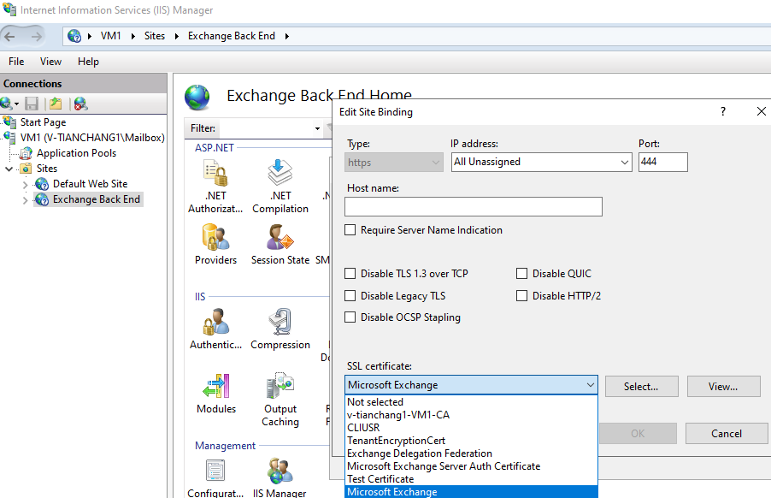Select Exchange Back End tree item
Image resolution: width=771 pixels, height=498 pixels.
tap(97, 199)
